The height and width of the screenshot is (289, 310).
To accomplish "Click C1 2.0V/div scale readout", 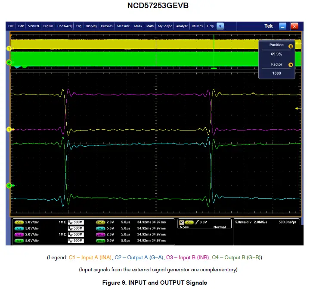I will pyautogui.click(x=32, y=222).
